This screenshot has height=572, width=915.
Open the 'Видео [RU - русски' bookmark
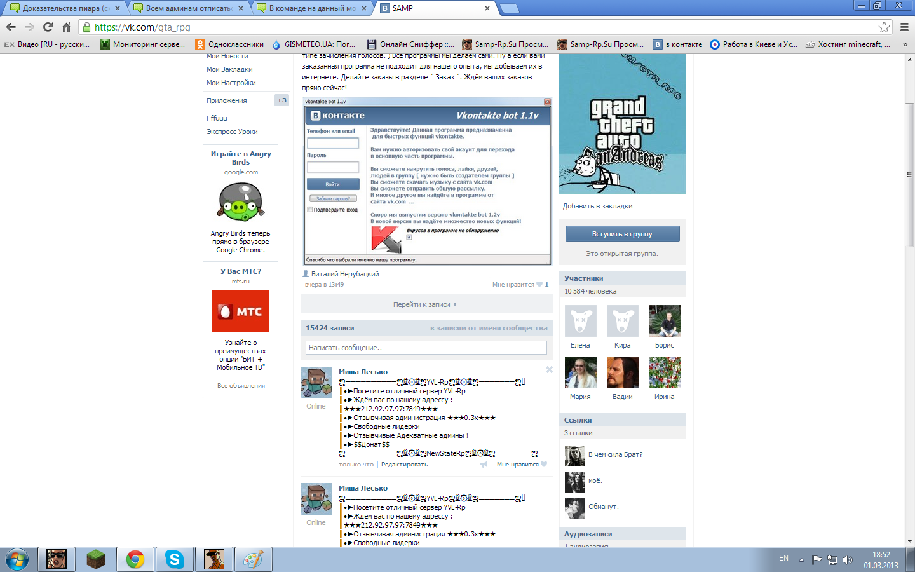pos(48,44)
